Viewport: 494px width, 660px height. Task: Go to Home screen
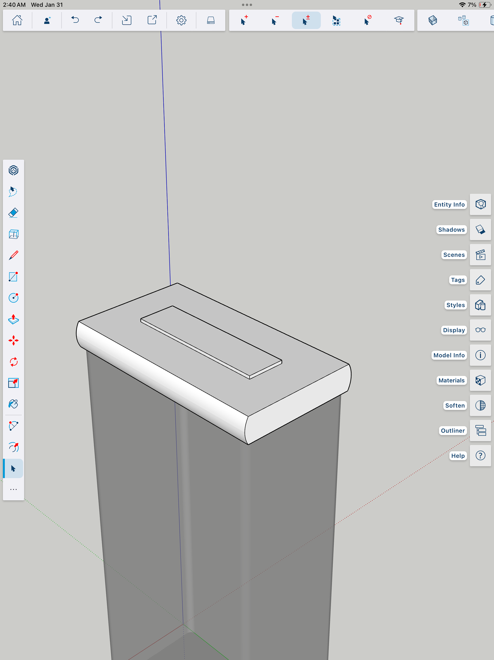point(17,20)
